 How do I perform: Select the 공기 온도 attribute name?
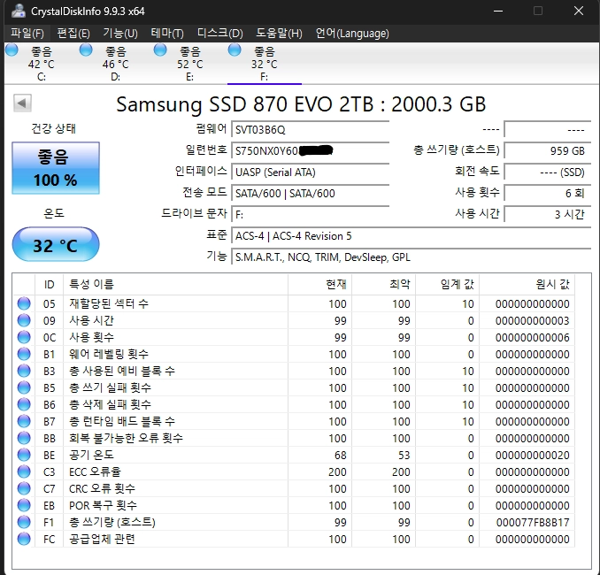pyautogui.click(x=91, y=455)
